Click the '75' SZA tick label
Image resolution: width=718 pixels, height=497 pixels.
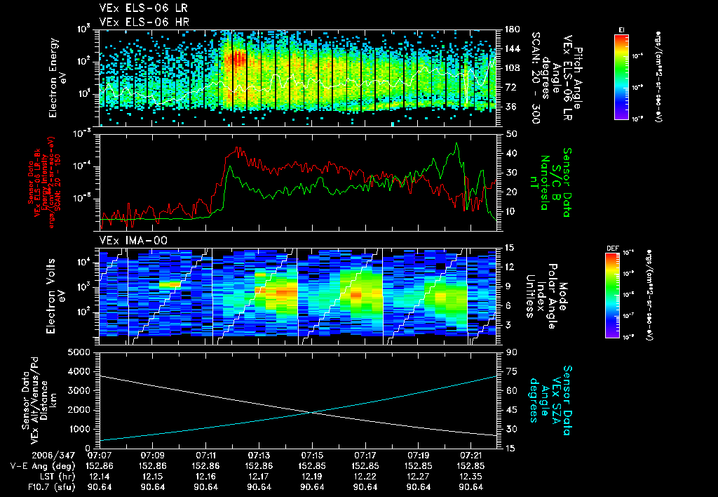click(511, 371)
